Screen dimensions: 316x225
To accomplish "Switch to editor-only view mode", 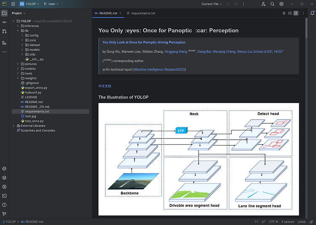I will click(284, 13).
